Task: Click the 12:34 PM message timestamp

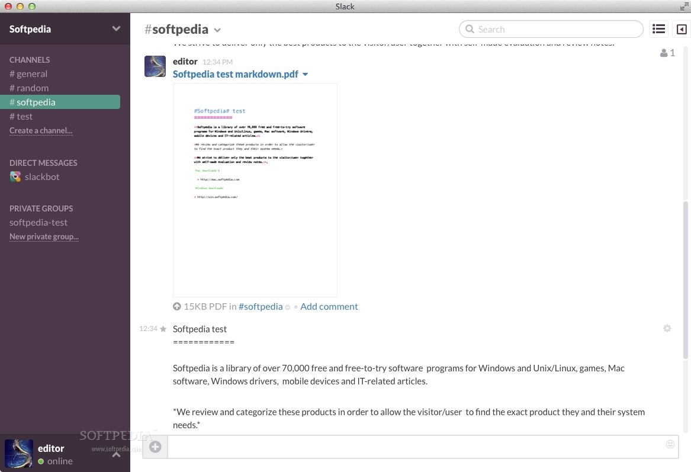Action: [x=217, y=62]
